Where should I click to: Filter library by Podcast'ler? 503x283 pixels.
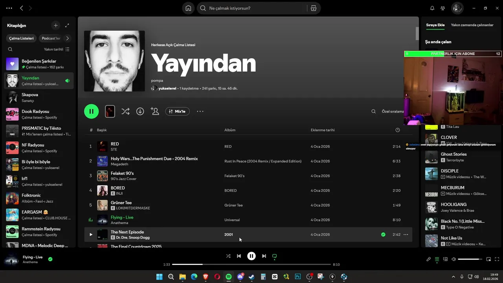pyautogui.click(x=51, y=38)
